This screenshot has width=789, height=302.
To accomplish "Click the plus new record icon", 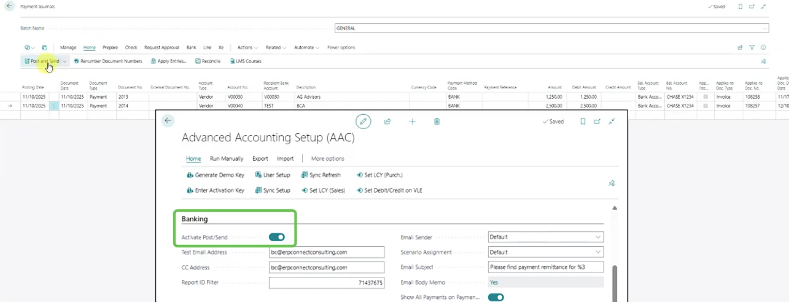I will pos(412,122).
